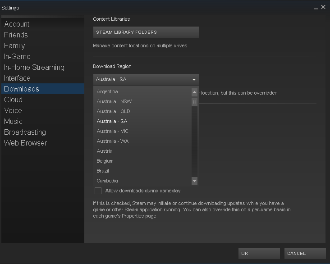The height and width of the screenshot is (264, 330).
Task: Go to Family settings
Action: 43,46
